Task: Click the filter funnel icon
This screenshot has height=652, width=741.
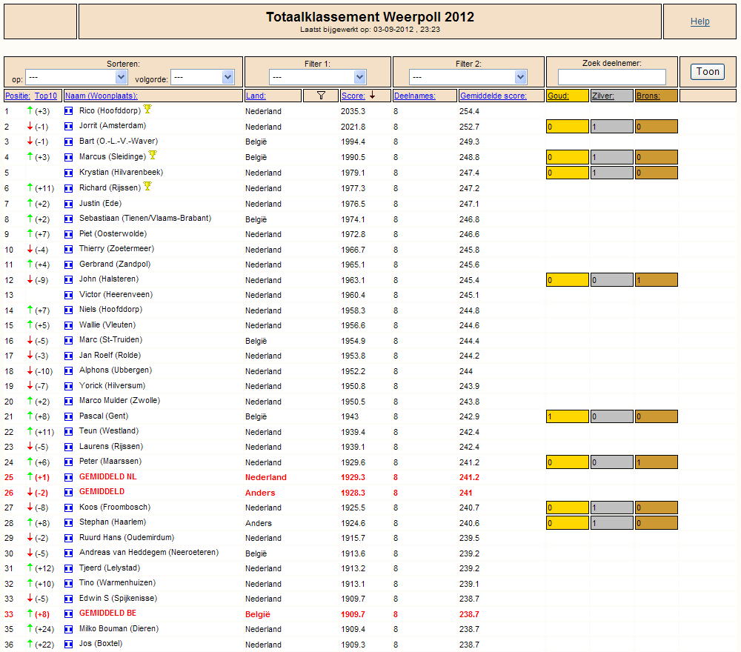Action: 321,96
